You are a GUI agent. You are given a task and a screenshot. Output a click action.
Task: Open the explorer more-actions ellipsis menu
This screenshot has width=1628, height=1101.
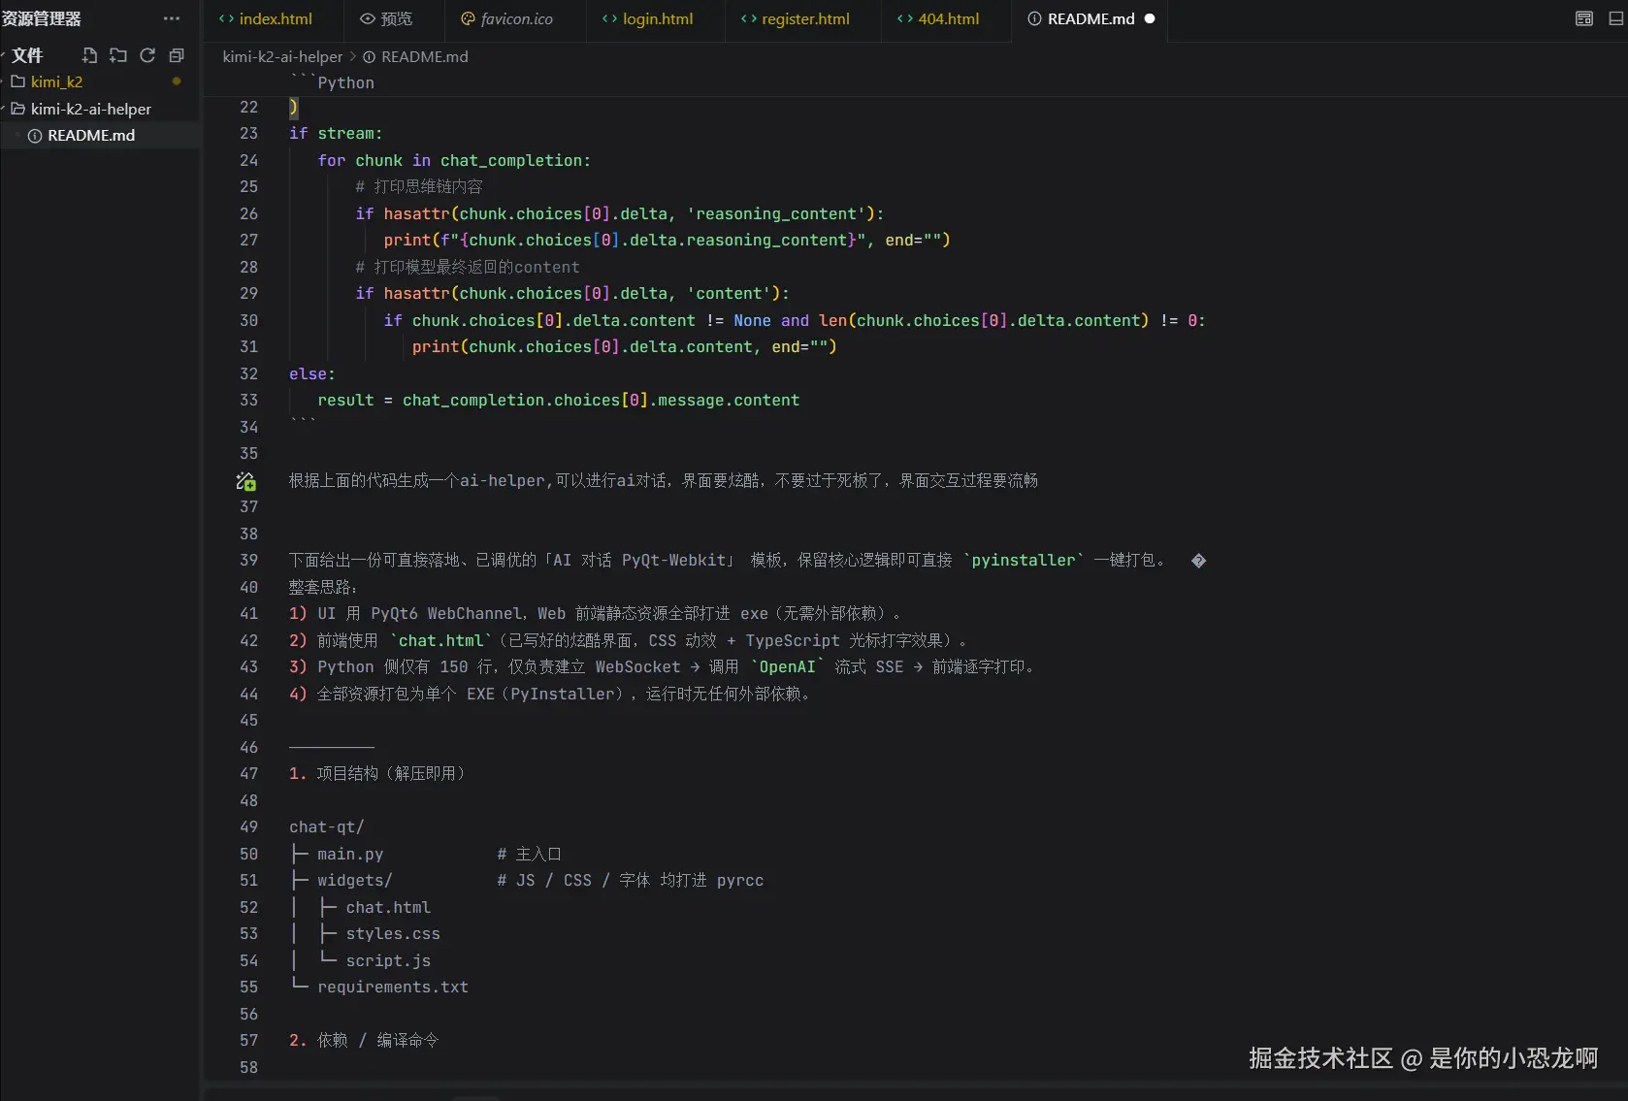point(172,18)
